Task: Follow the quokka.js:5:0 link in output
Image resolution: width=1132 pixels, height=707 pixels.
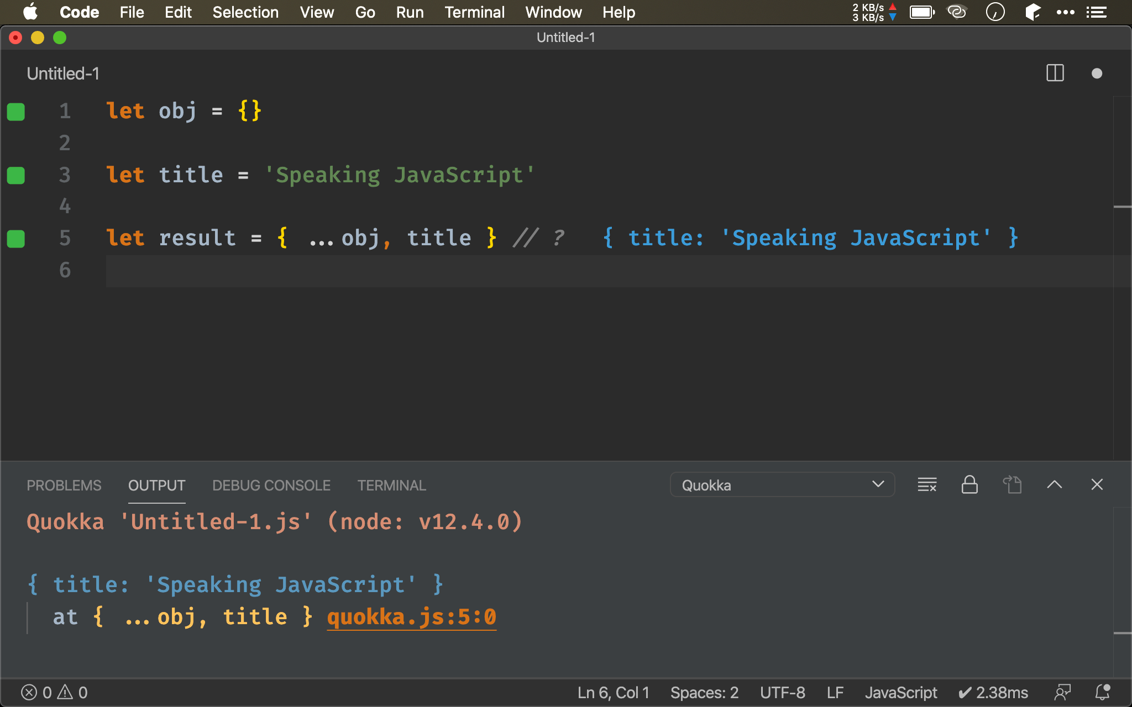Action: pyautogui.click(x=411, y=617)
